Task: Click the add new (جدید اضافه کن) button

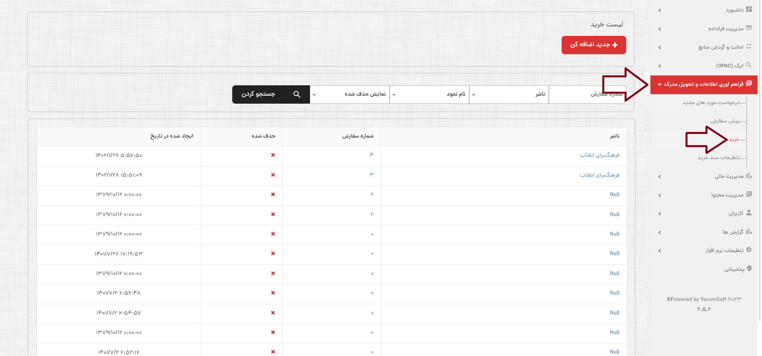Action: pos(594,45)
